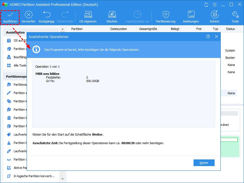This screenshot has height=183, width=244.
Task: Click sidebar scrollbar up arrow
Action: tap(63, 29)
